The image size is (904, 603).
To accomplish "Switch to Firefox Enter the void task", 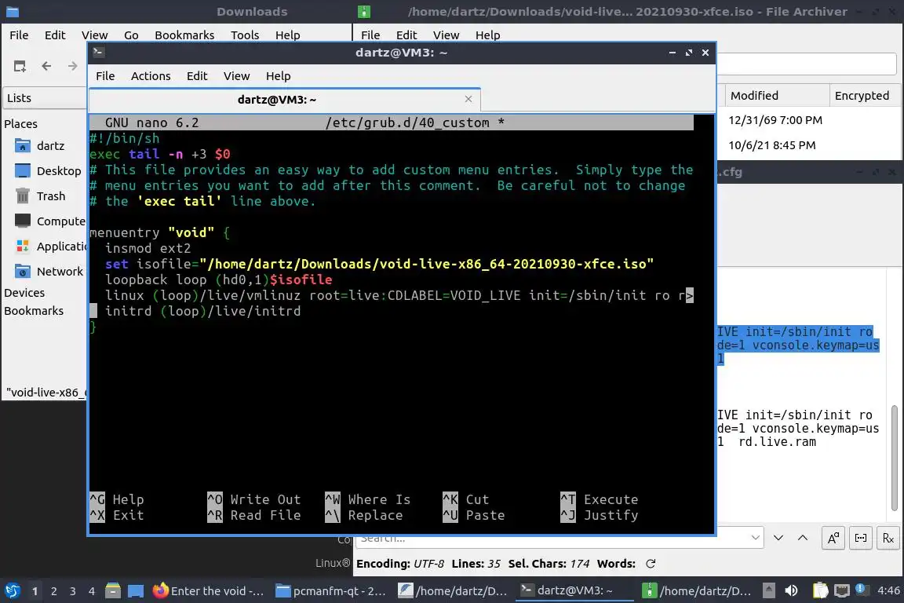I will (209, 591).
